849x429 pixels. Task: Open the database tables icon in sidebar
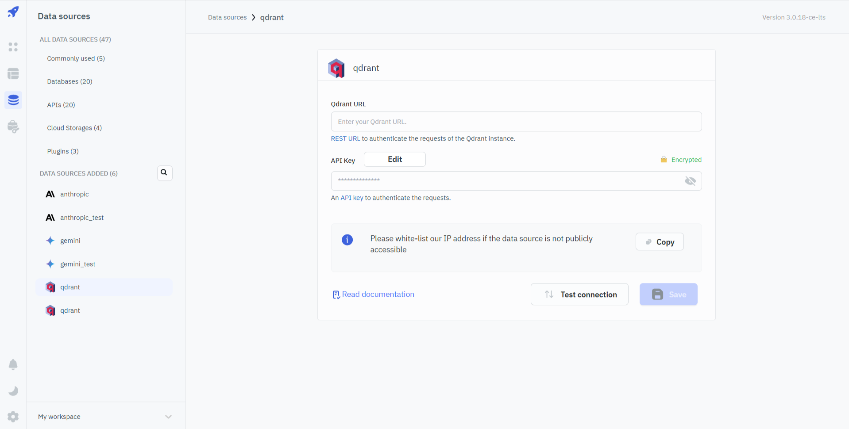[x=13, y=74]
